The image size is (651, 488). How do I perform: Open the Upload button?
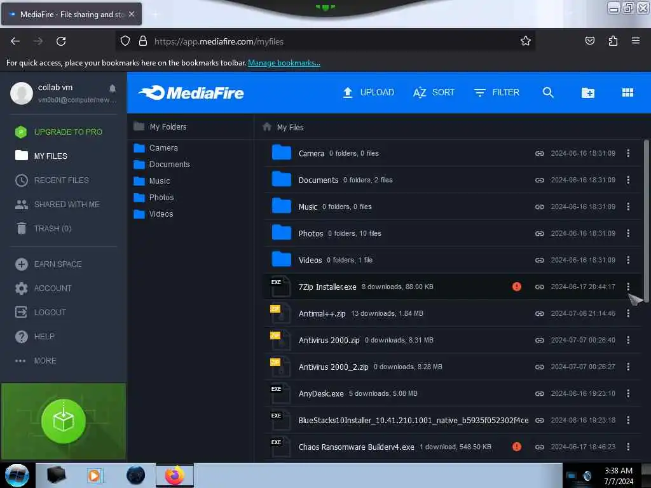(x=368, y=93)
